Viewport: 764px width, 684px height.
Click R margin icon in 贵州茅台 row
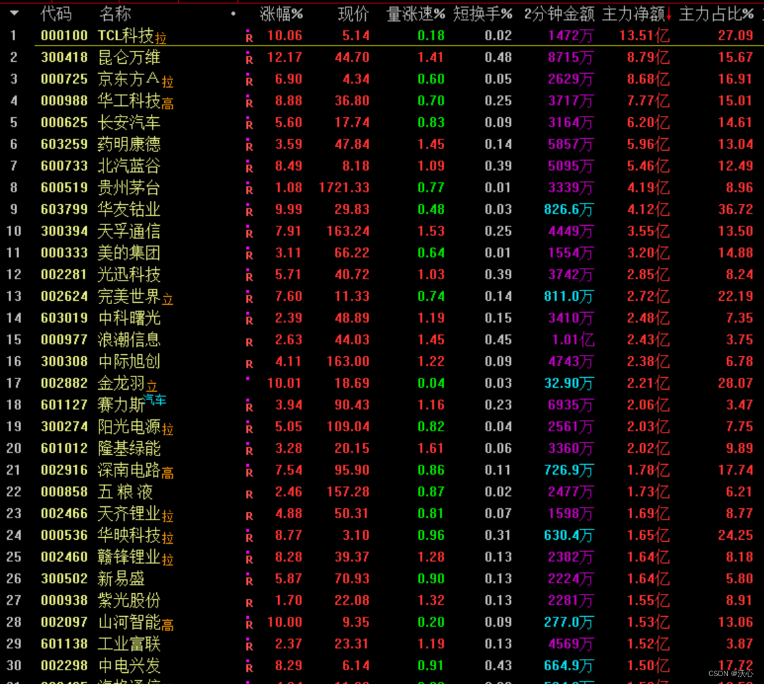coord(249,190)
